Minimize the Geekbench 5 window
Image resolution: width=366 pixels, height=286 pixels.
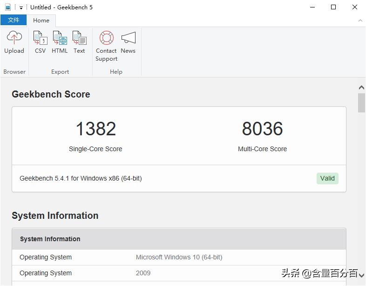[x=312, y=7]
